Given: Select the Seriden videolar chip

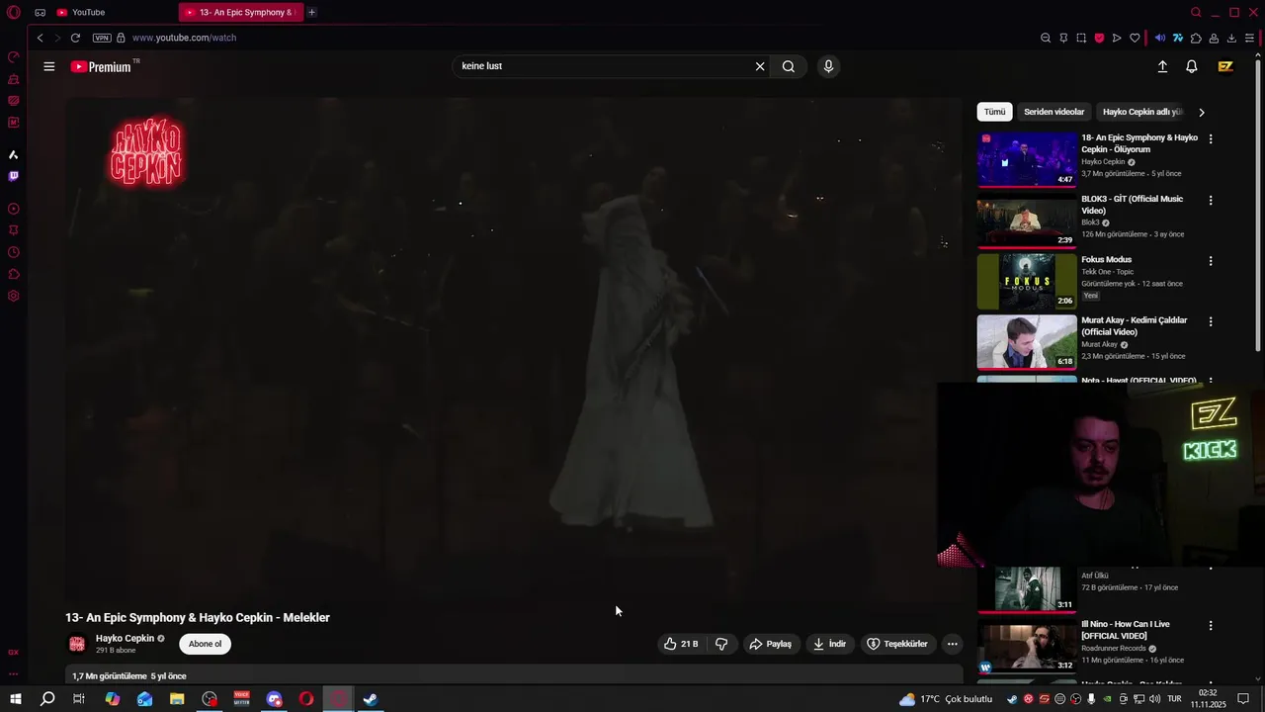Looking at the screenshot, I should point(1054,112).
